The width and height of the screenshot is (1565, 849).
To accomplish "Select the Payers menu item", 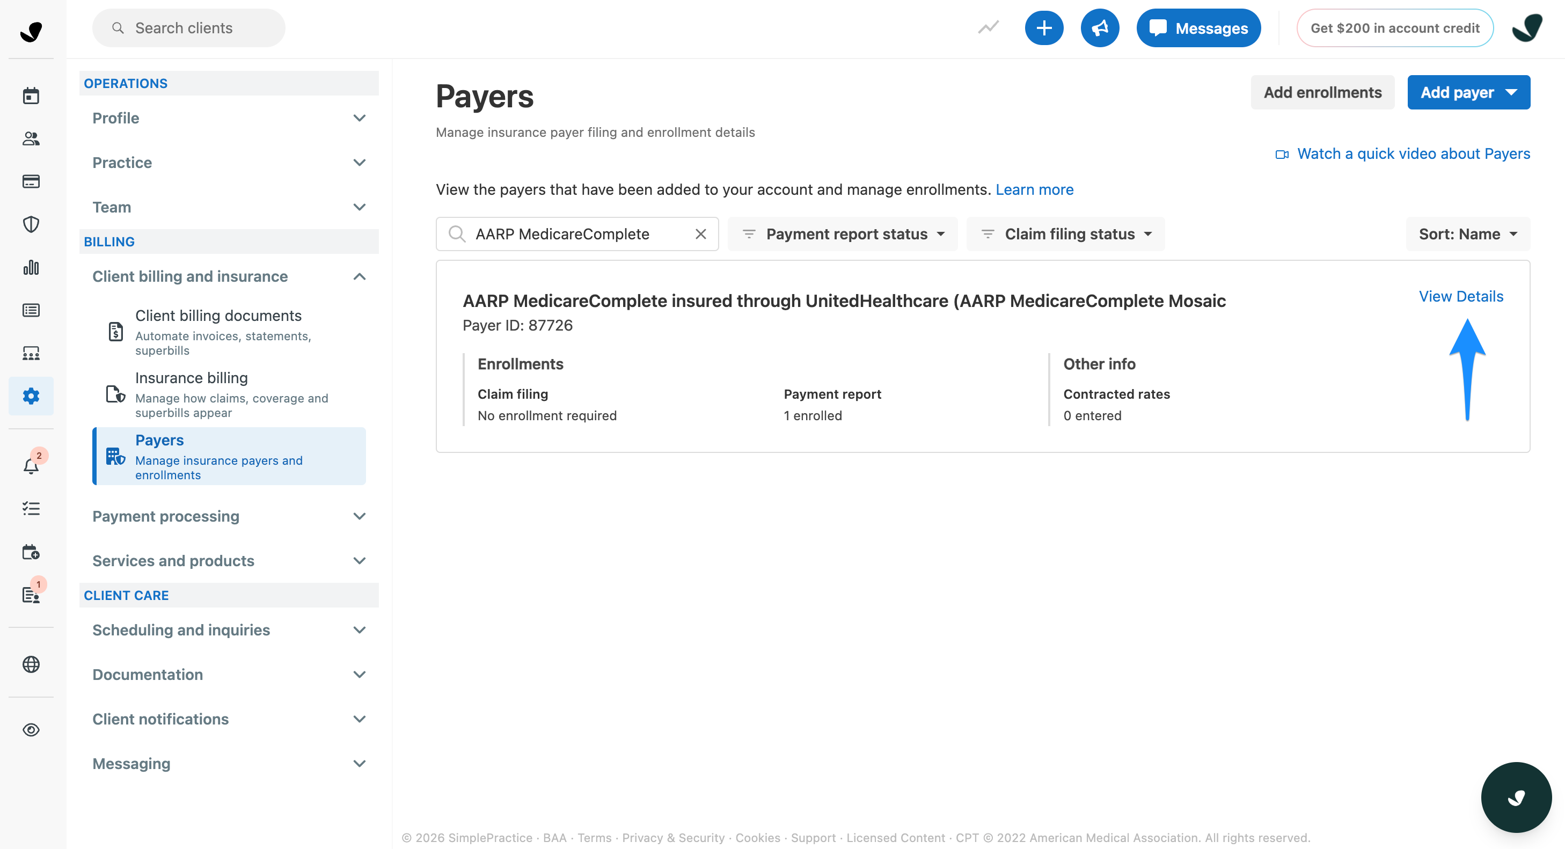I will [229, 457].
